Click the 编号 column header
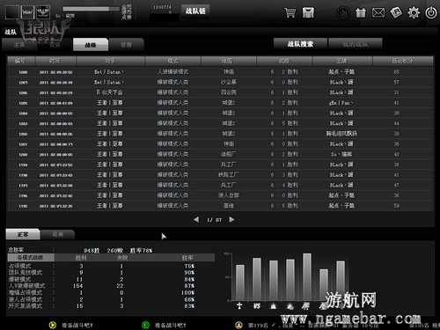Viewport: 440px width, 330px height. 21,61
